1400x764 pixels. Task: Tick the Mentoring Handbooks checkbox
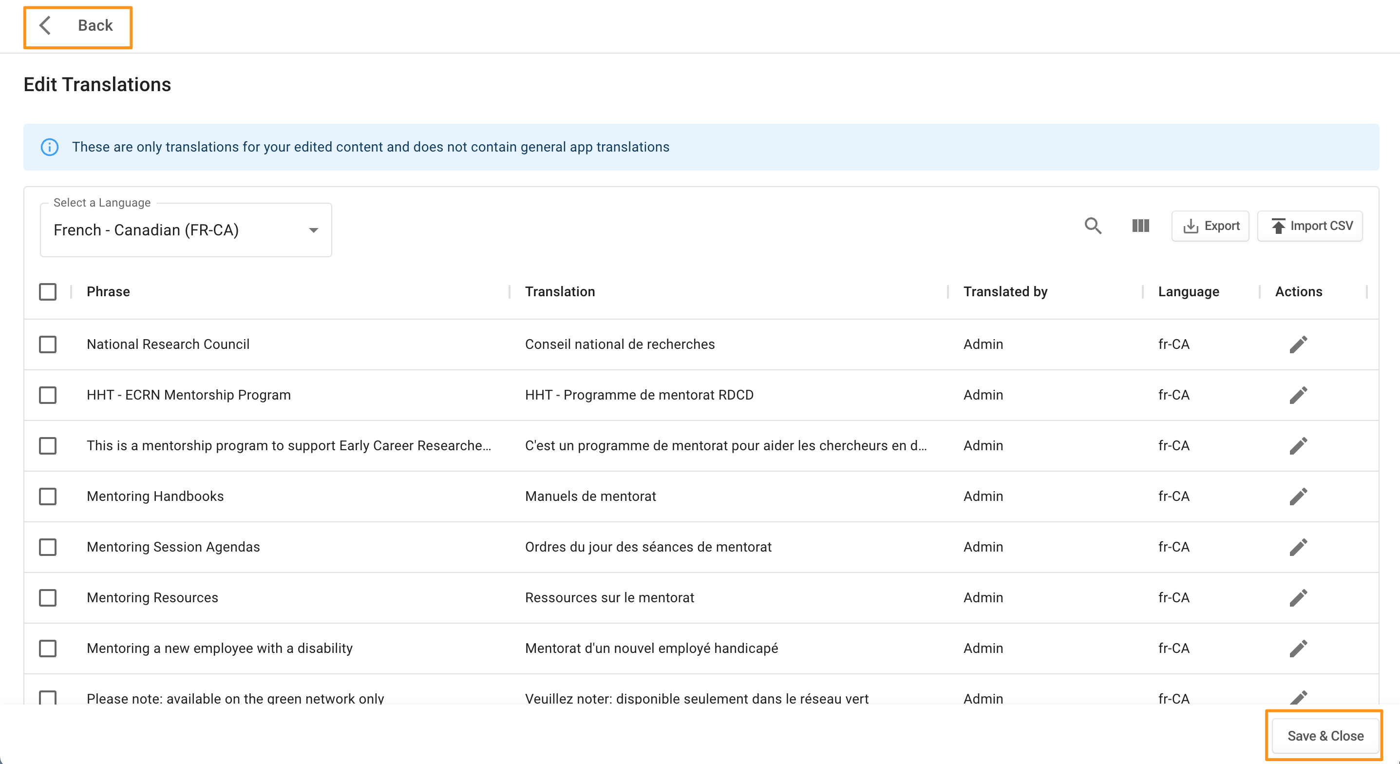coord(48,497)
